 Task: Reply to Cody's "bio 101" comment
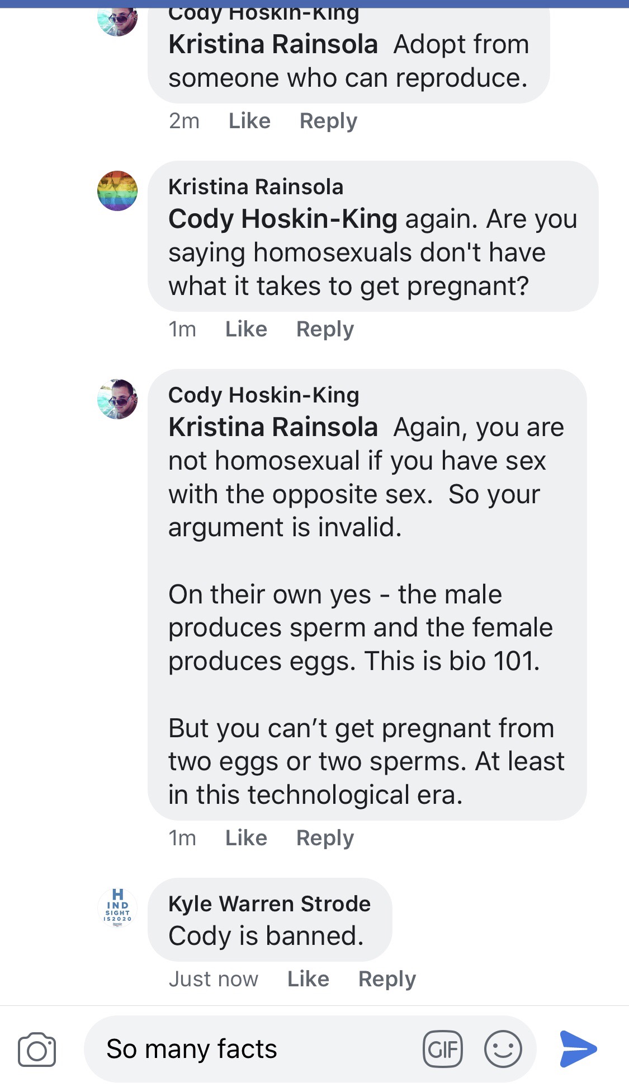(325, 838)
